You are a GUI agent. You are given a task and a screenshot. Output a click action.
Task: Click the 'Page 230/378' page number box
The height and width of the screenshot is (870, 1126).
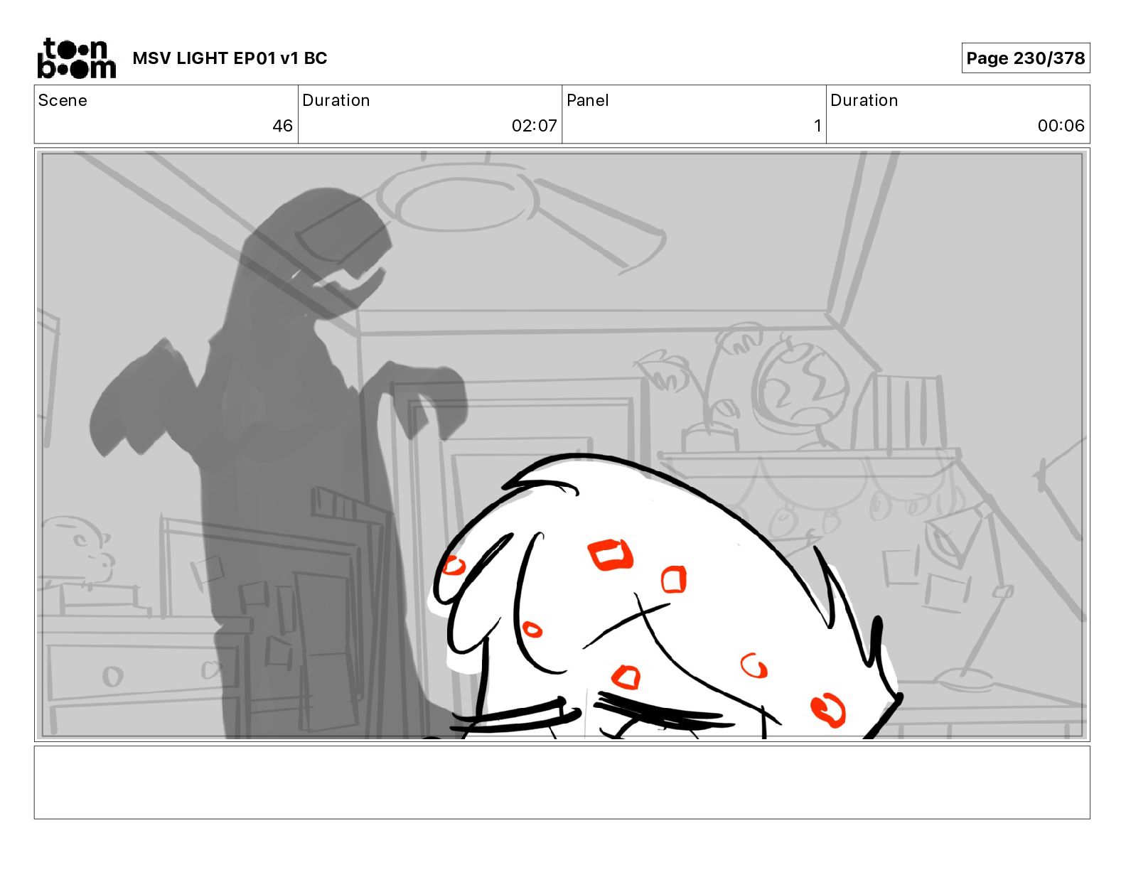[1025, 58]
